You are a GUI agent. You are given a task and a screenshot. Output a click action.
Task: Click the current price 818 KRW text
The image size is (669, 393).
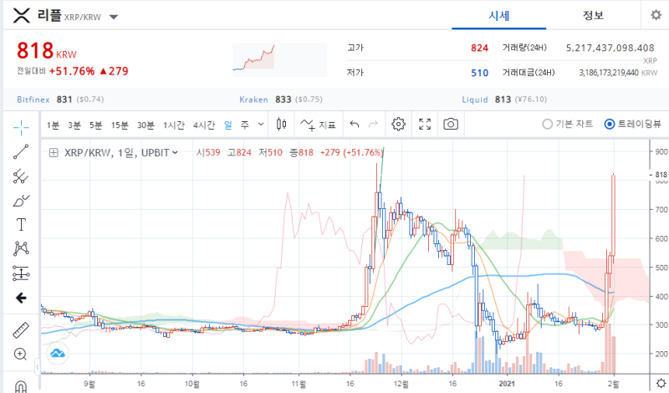tap(47, 51)
